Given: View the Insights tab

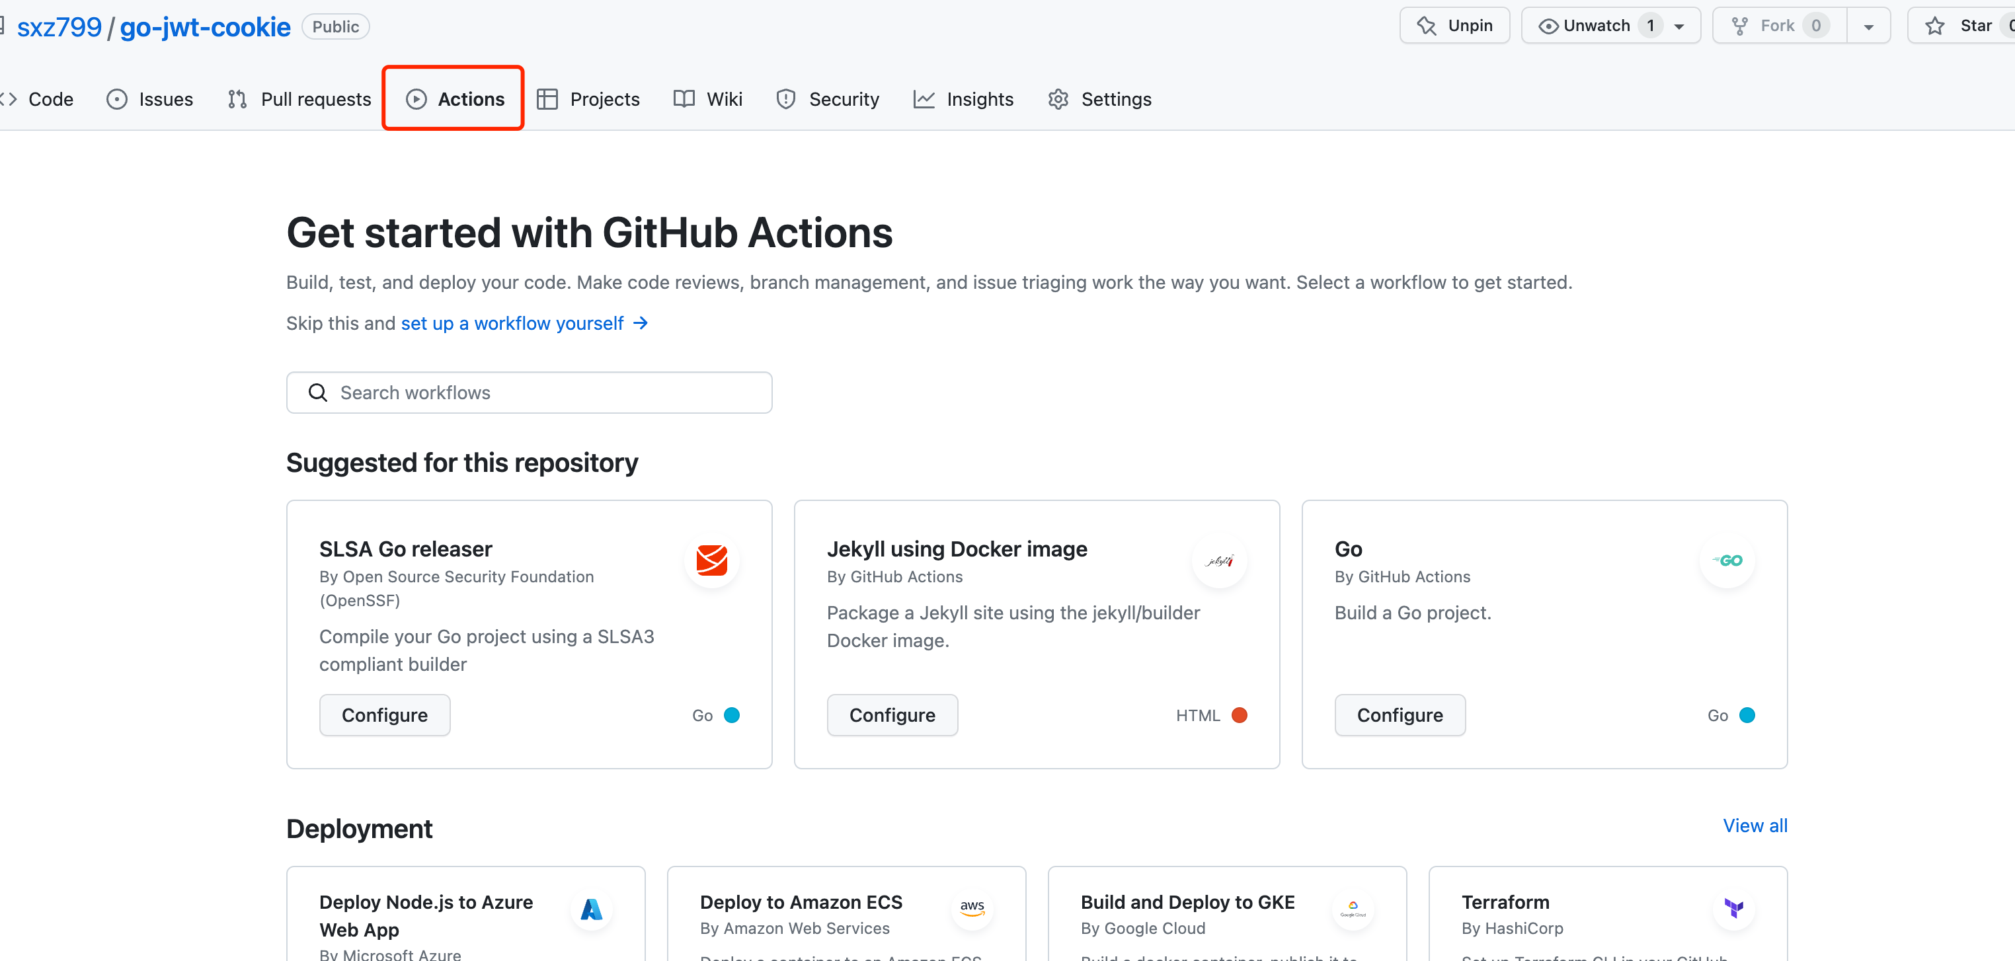Looking at the screenshot, I should pyautogui.click(x=964, y=99).
